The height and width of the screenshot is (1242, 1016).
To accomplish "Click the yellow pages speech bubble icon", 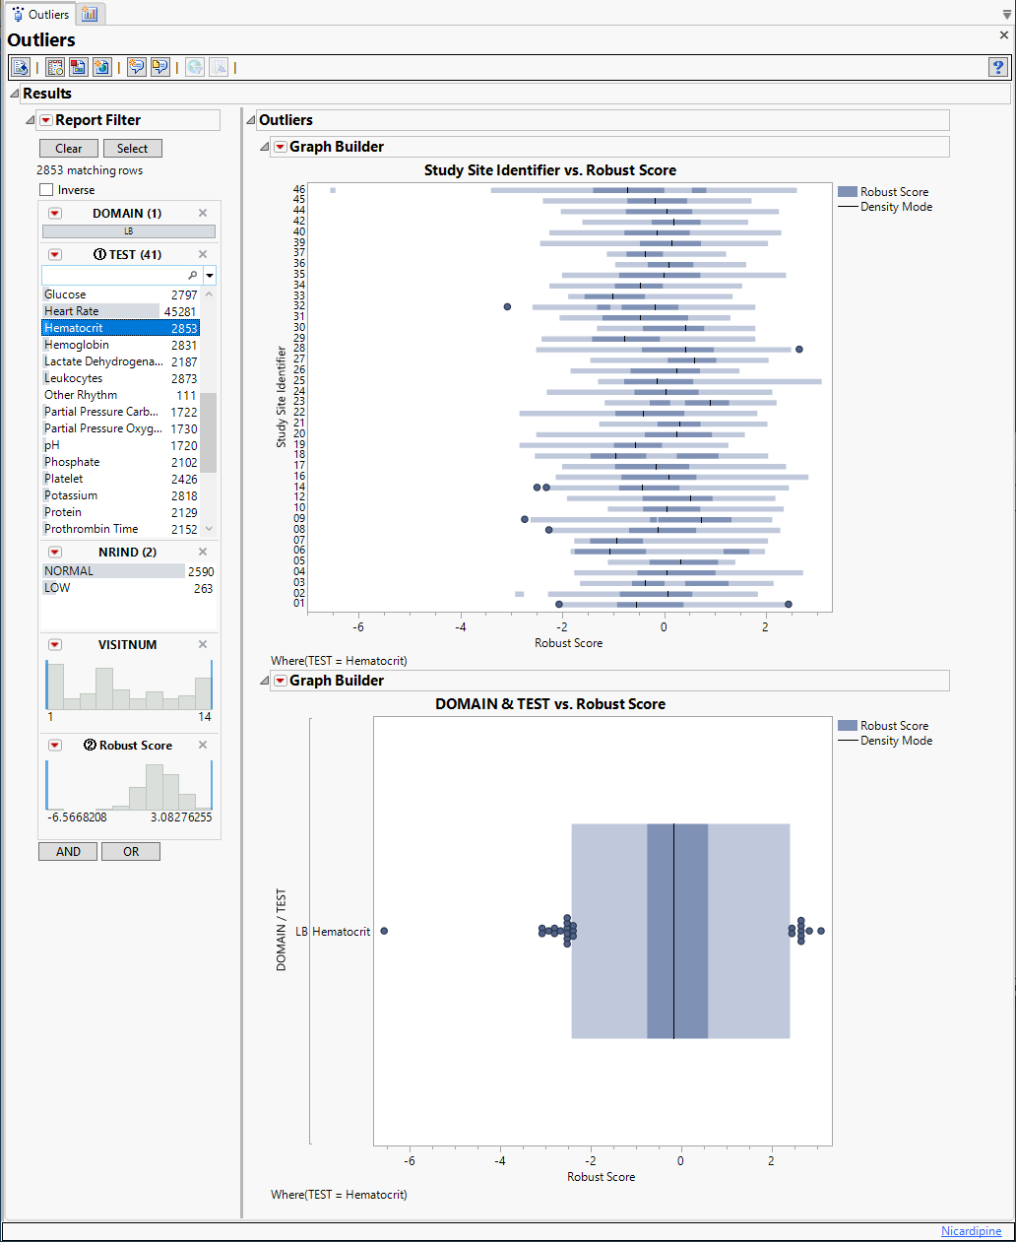I will coord(159,67).
